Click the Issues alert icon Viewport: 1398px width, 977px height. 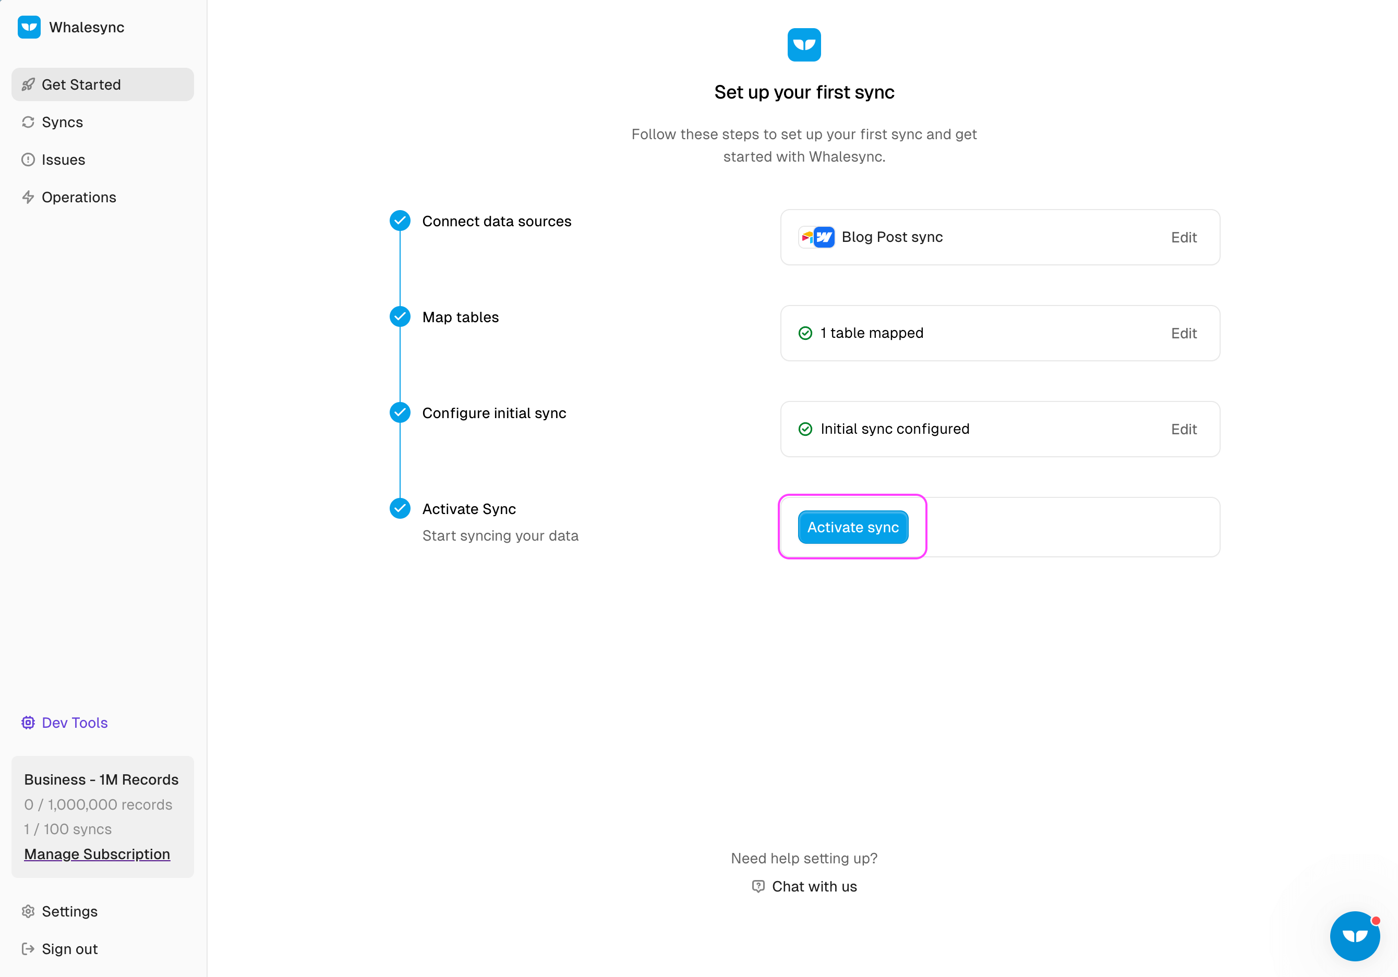pyautogui.click(x=28, y=160)
